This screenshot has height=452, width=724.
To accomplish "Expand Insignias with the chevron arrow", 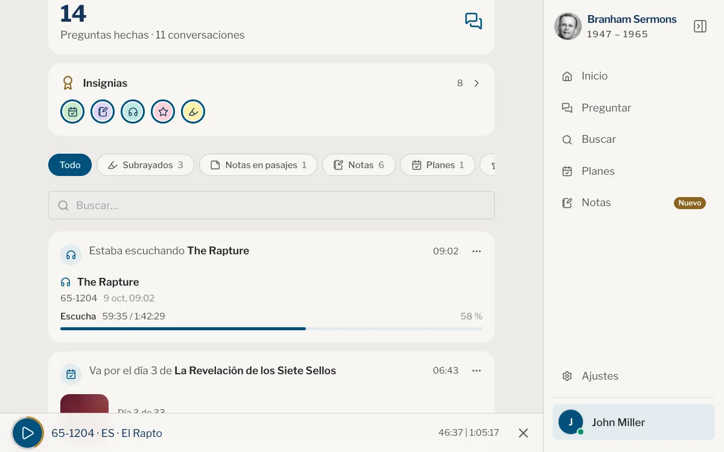I will 477,83.
